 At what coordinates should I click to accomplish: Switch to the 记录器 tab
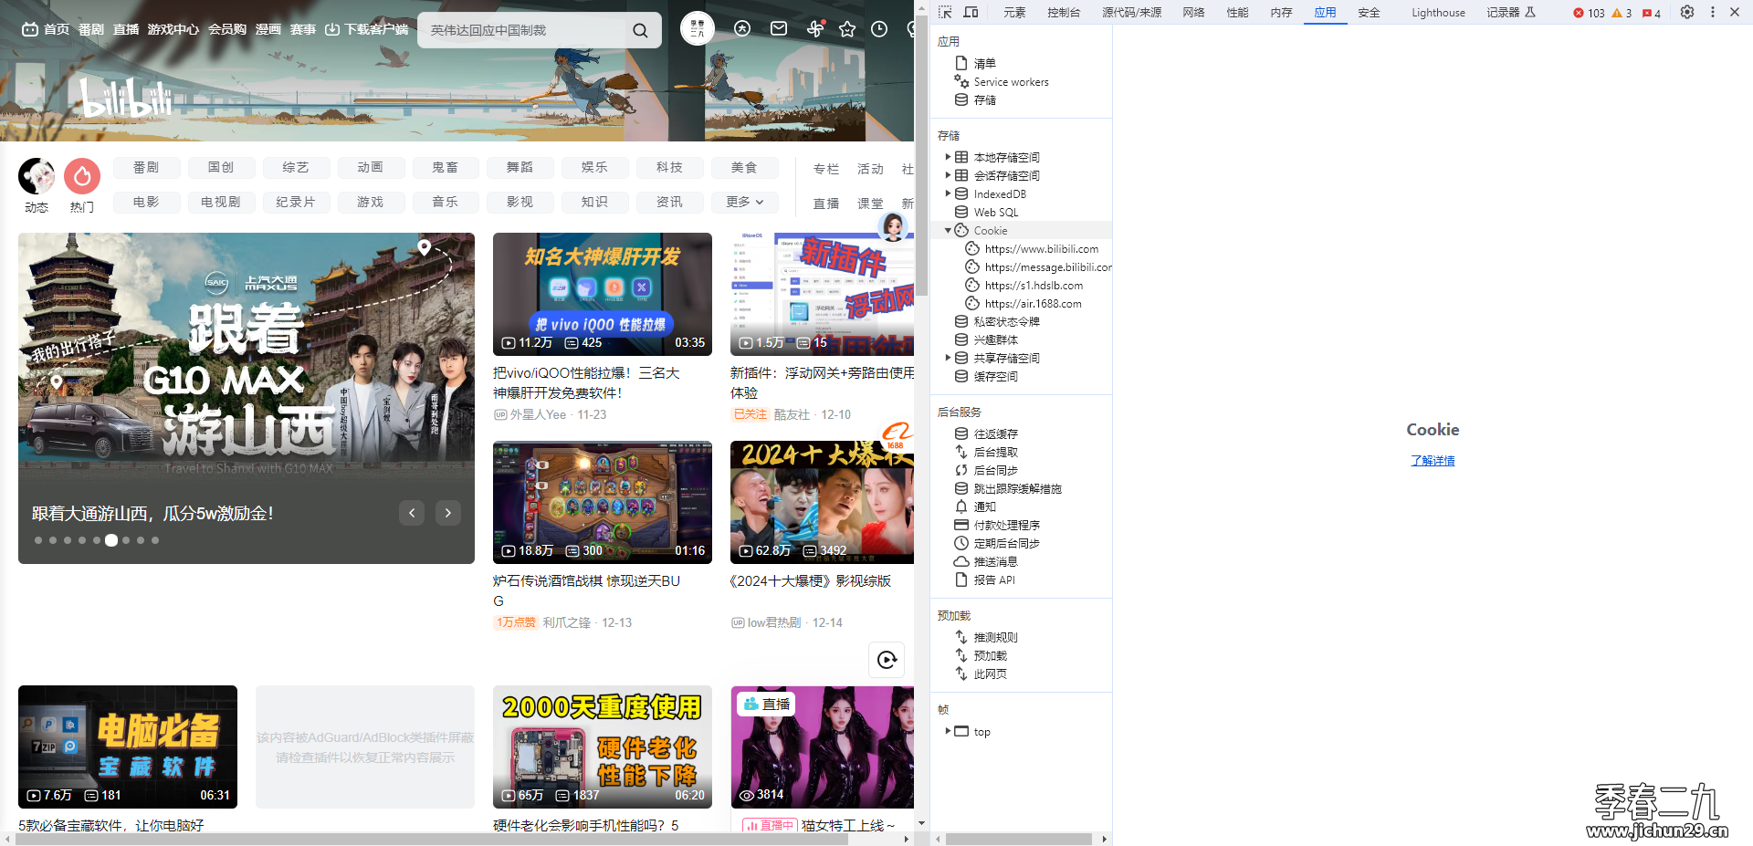pyautogui.click(x=1510, y=13)
